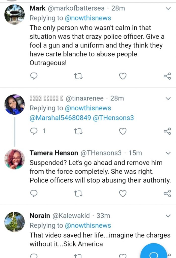Retweet tinaxrenee's tweet

(x=78, y=131)
